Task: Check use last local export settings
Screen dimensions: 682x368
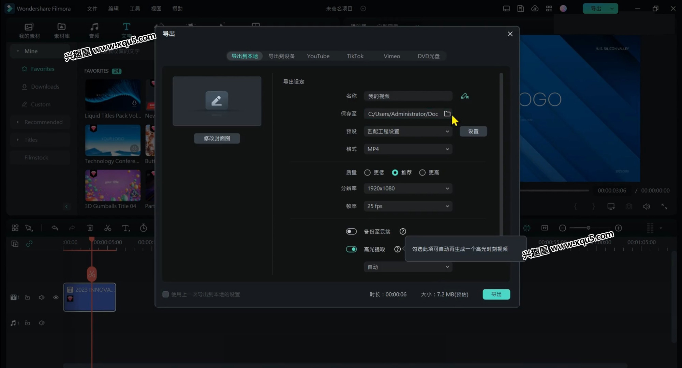Action: click(x=166, y=294)
